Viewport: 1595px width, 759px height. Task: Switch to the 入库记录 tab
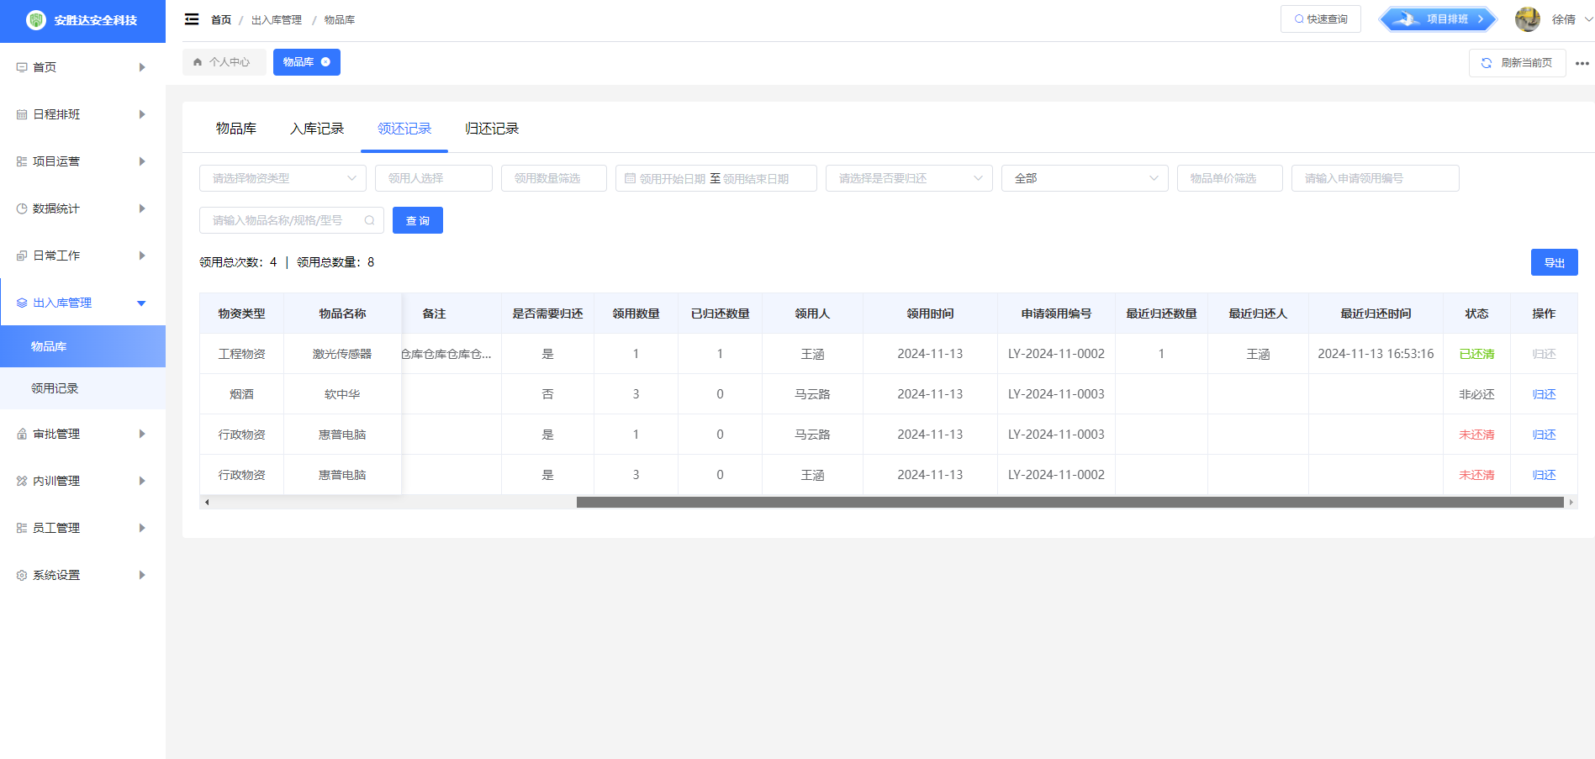point(317,129)
